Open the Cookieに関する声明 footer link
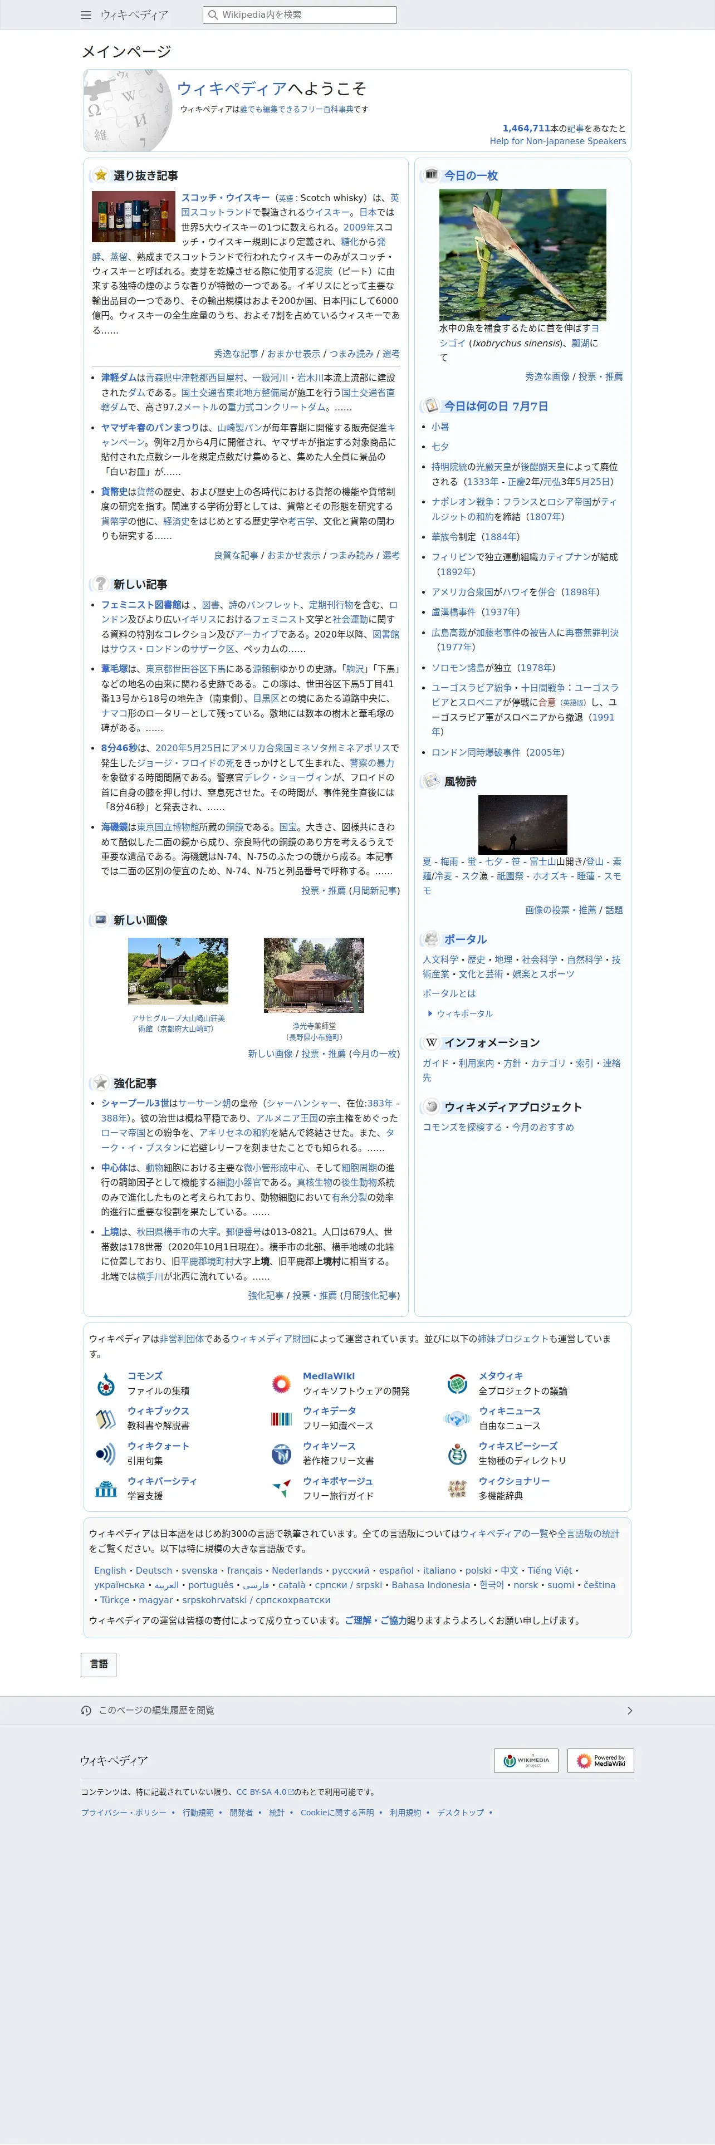This screenshot has width=715, height=2145. tap(337, 1813)
